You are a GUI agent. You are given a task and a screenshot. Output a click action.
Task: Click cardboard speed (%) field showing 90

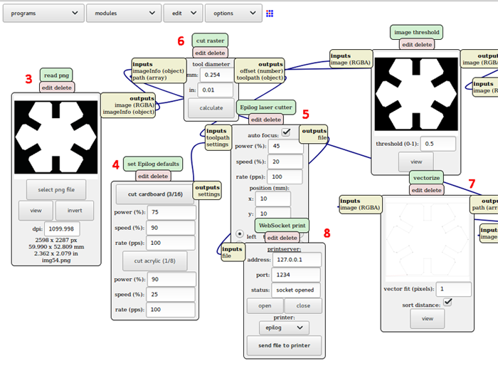[171, 228]
